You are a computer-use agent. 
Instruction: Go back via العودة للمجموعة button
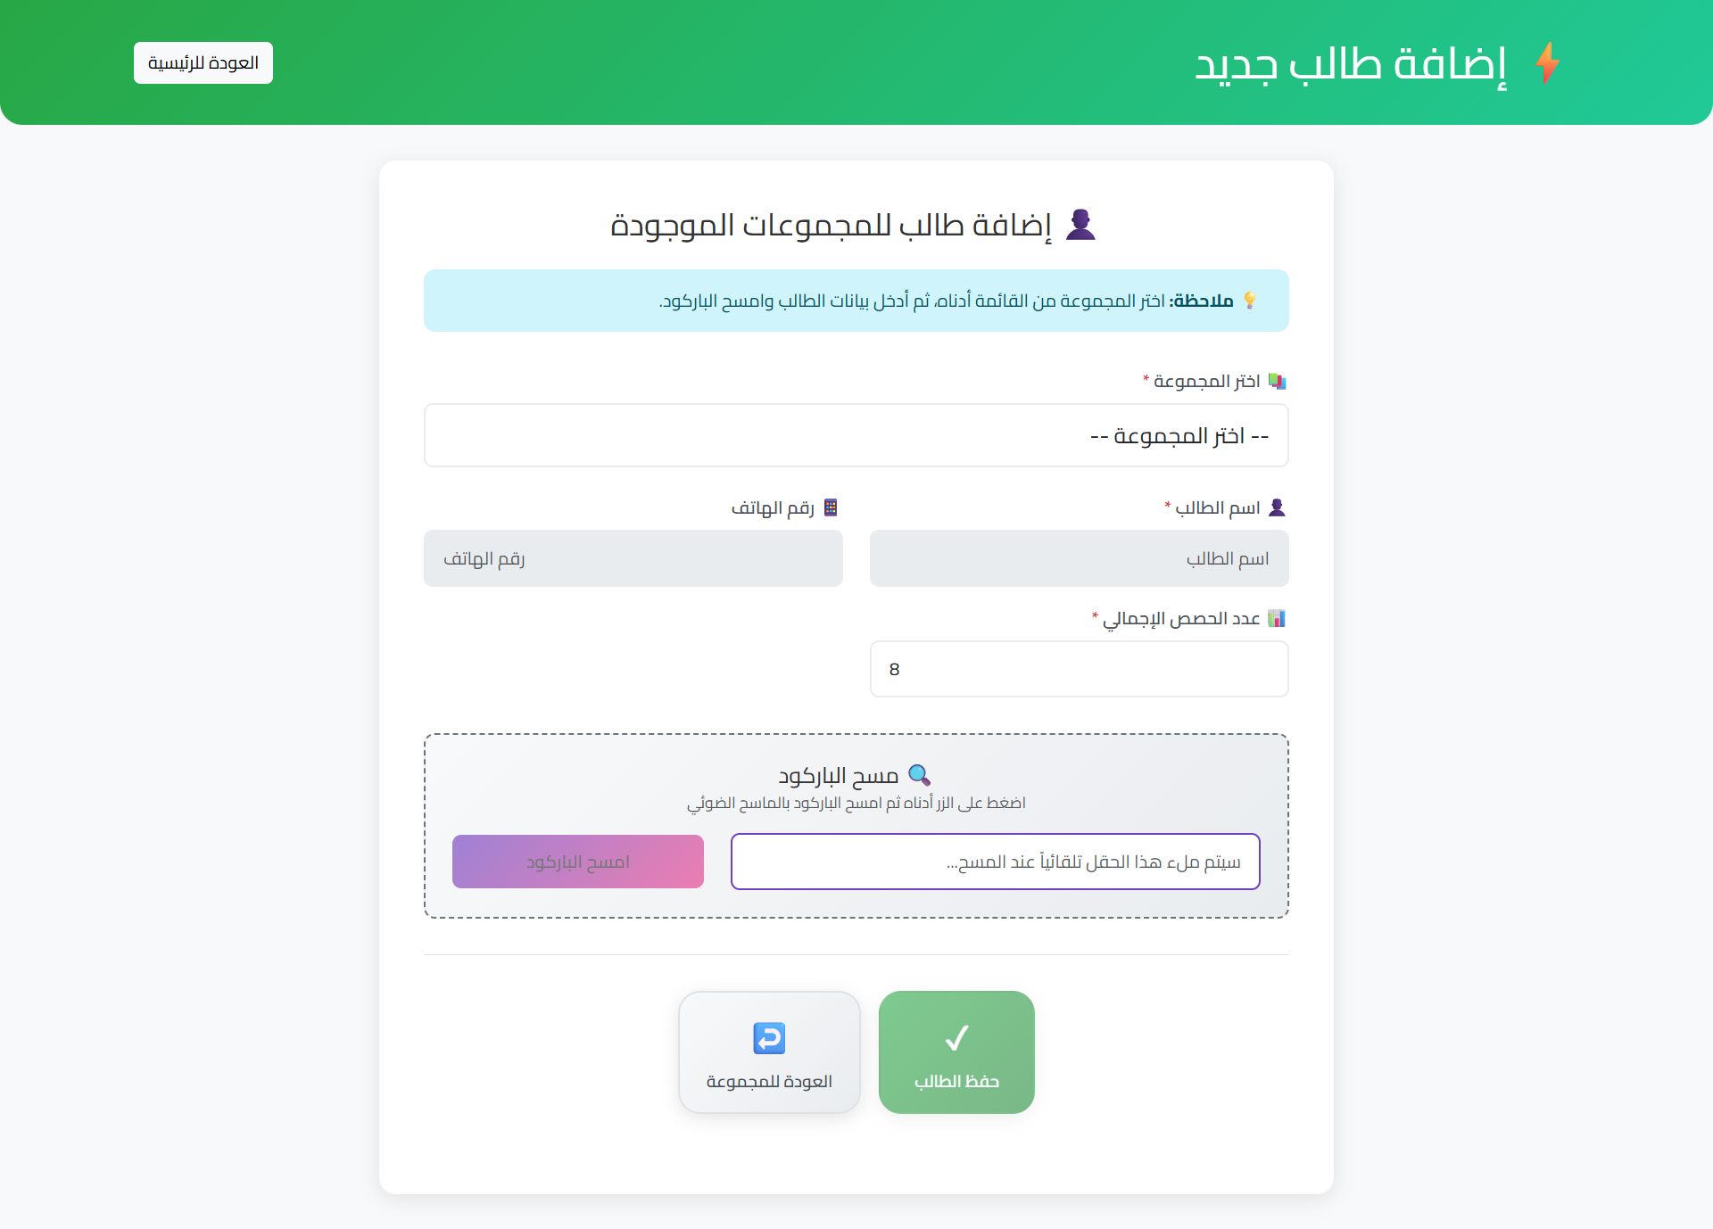[x=769, y=1052]
